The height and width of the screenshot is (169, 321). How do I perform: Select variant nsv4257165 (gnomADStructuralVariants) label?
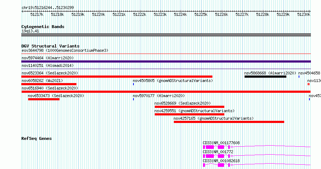pos(214,118)
